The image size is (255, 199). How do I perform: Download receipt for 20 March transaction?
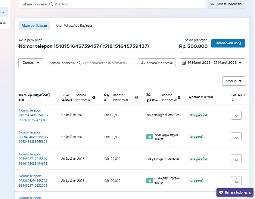pyautogui.click(x=236, y=181)
